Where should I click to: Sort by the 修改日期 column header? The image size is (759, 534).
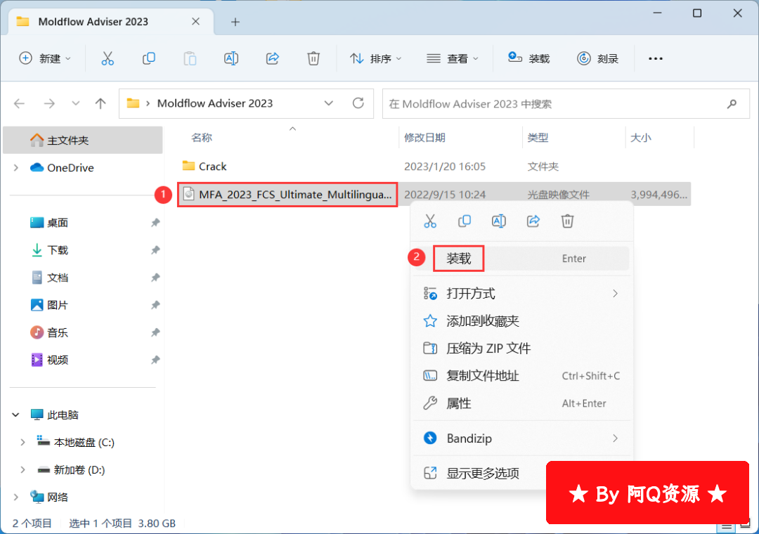pyautogui.click(x=424, y=138)
